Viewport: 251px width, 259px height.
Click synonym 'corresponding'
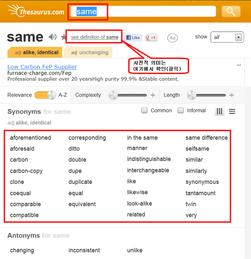pyautogui.click(x=87, y=138)
